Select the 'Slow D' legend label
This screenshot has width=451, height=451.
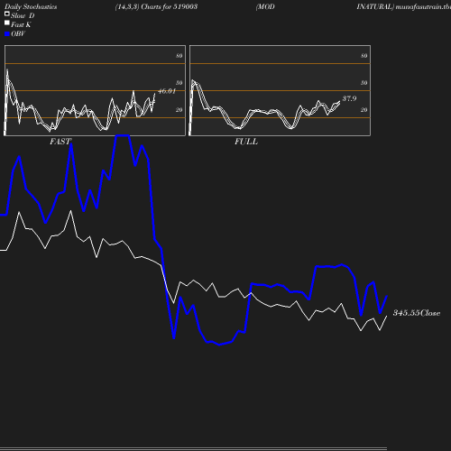(23, 15)
